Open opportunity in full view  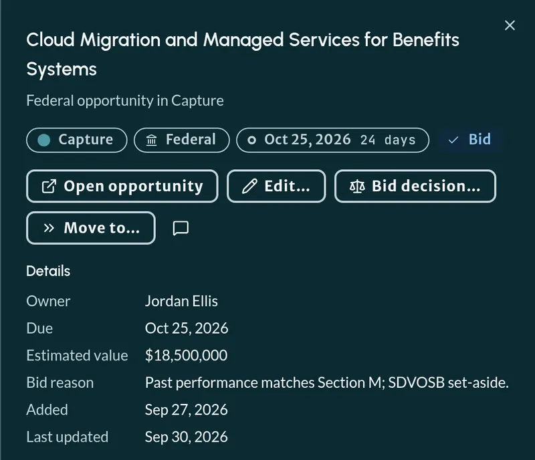(x=122, y=187)
